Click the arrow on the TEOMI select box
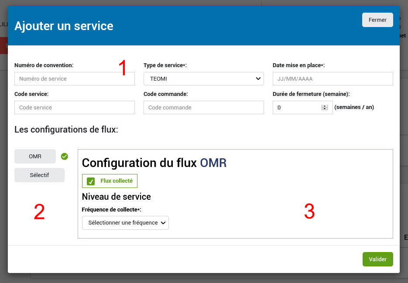The width and height of the screenshot is (408, 283). (257, 79)
